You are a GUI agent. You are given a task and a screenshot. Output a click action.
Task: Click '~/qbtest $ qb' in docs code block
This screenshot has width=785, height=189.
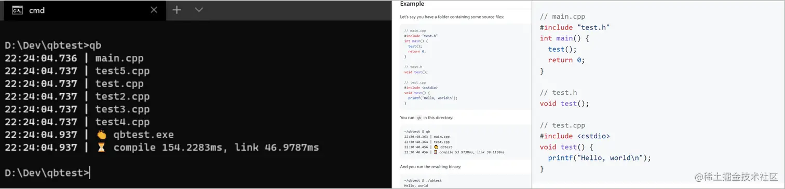(416, 132)
